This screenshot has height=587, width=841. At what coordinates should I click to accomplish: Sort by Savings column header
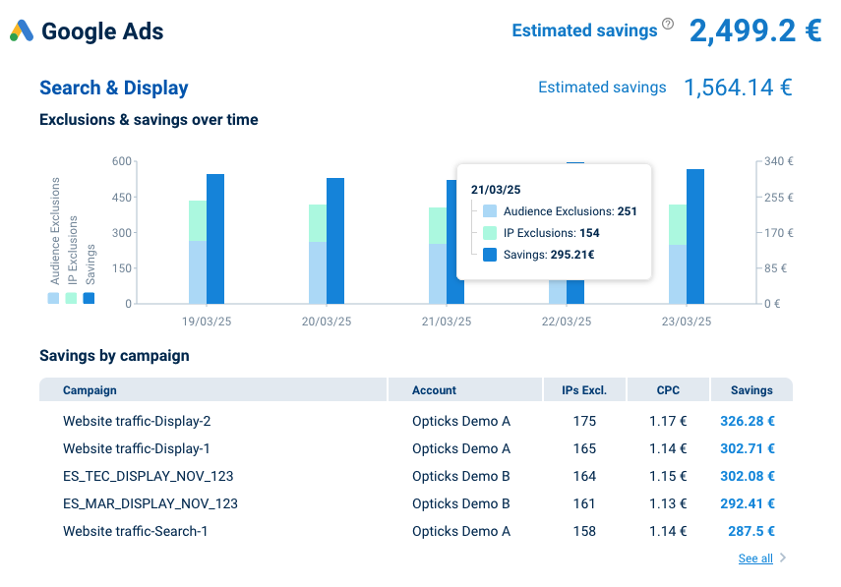751,390
